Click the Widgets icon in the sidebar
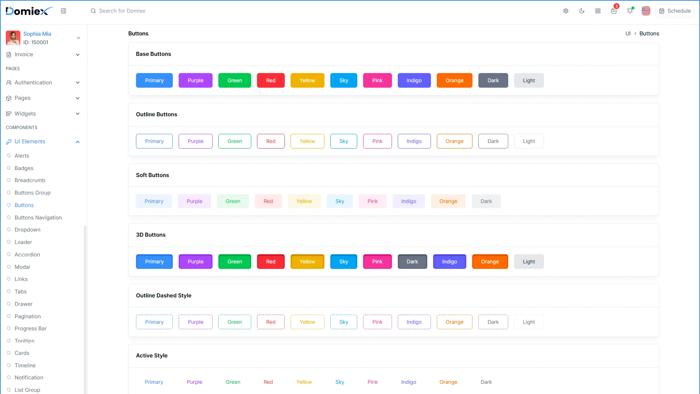The height and width of the screenshot is (394, 700). point(9,114)
